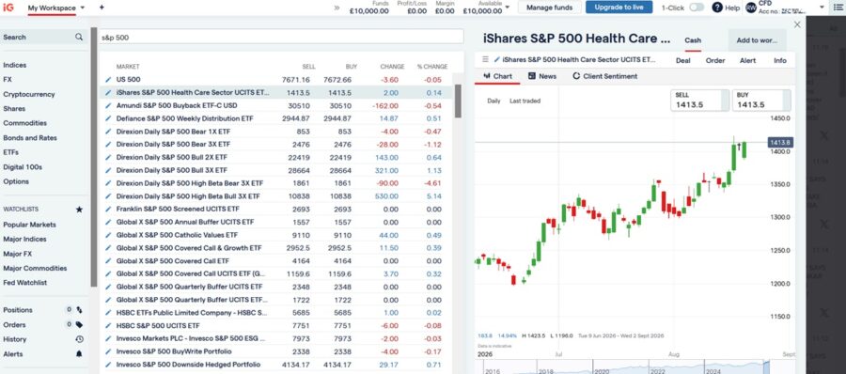Image resolution: width=846 pixels, height=374 pixels.
Task: Click pencil icon beside Franklin S&P 500 Screened
Action: (x=108, y=210)
